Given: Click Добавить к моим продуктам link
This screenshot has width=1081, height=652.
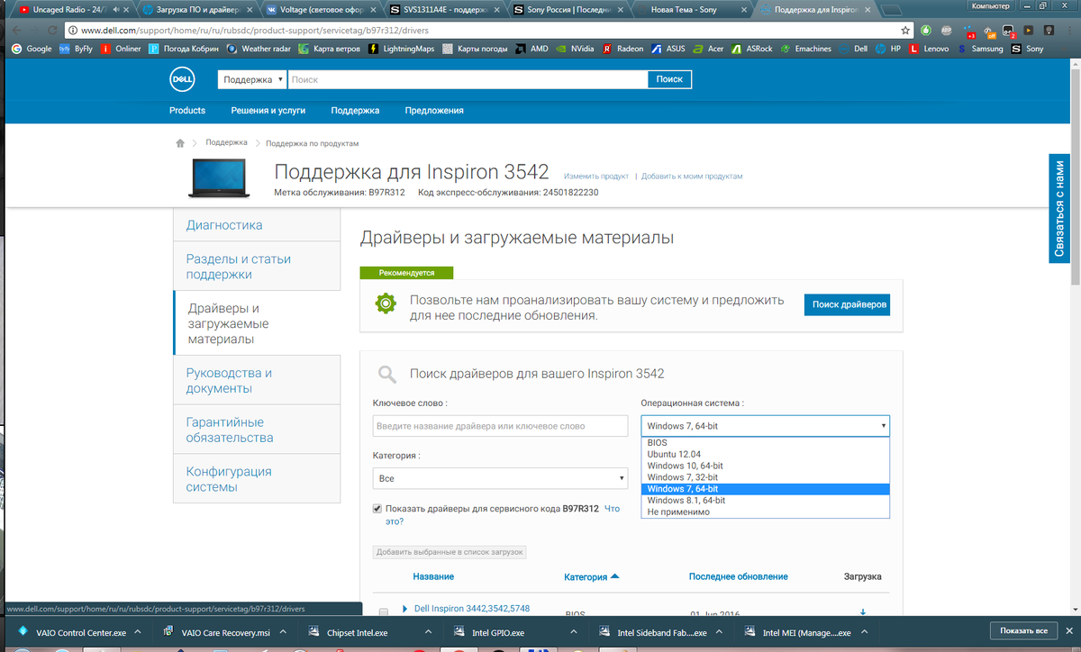Looking at the screenshot, I should [692, 177].
